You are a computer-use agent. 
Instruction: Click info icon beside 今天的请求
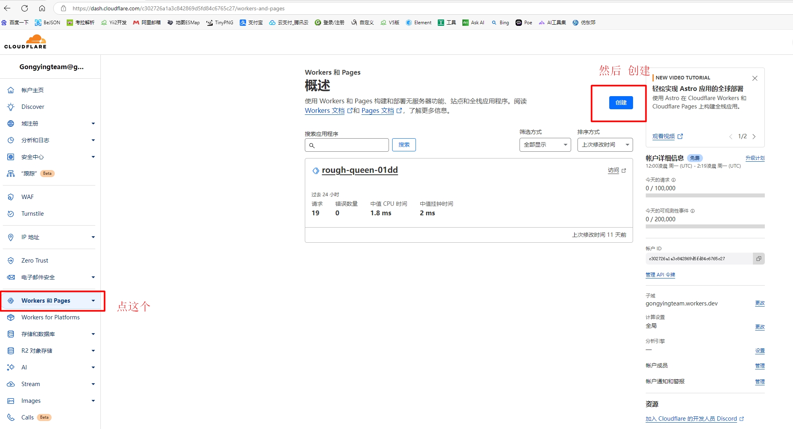[x=674, y=180]
